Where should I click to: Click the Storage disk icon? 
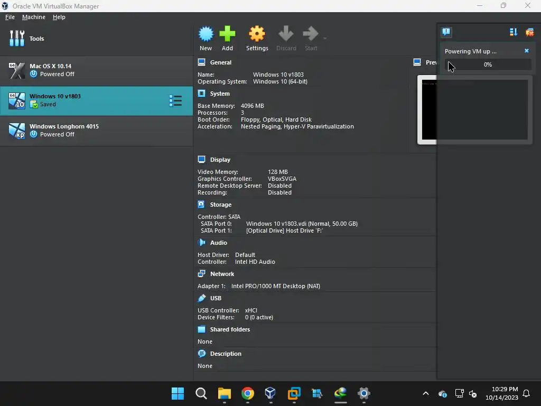coord(201,205)
